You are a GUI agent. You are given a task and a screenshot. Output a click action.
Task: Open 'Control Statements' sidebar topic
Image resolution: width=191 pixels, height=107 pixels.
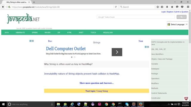point(159,93)
